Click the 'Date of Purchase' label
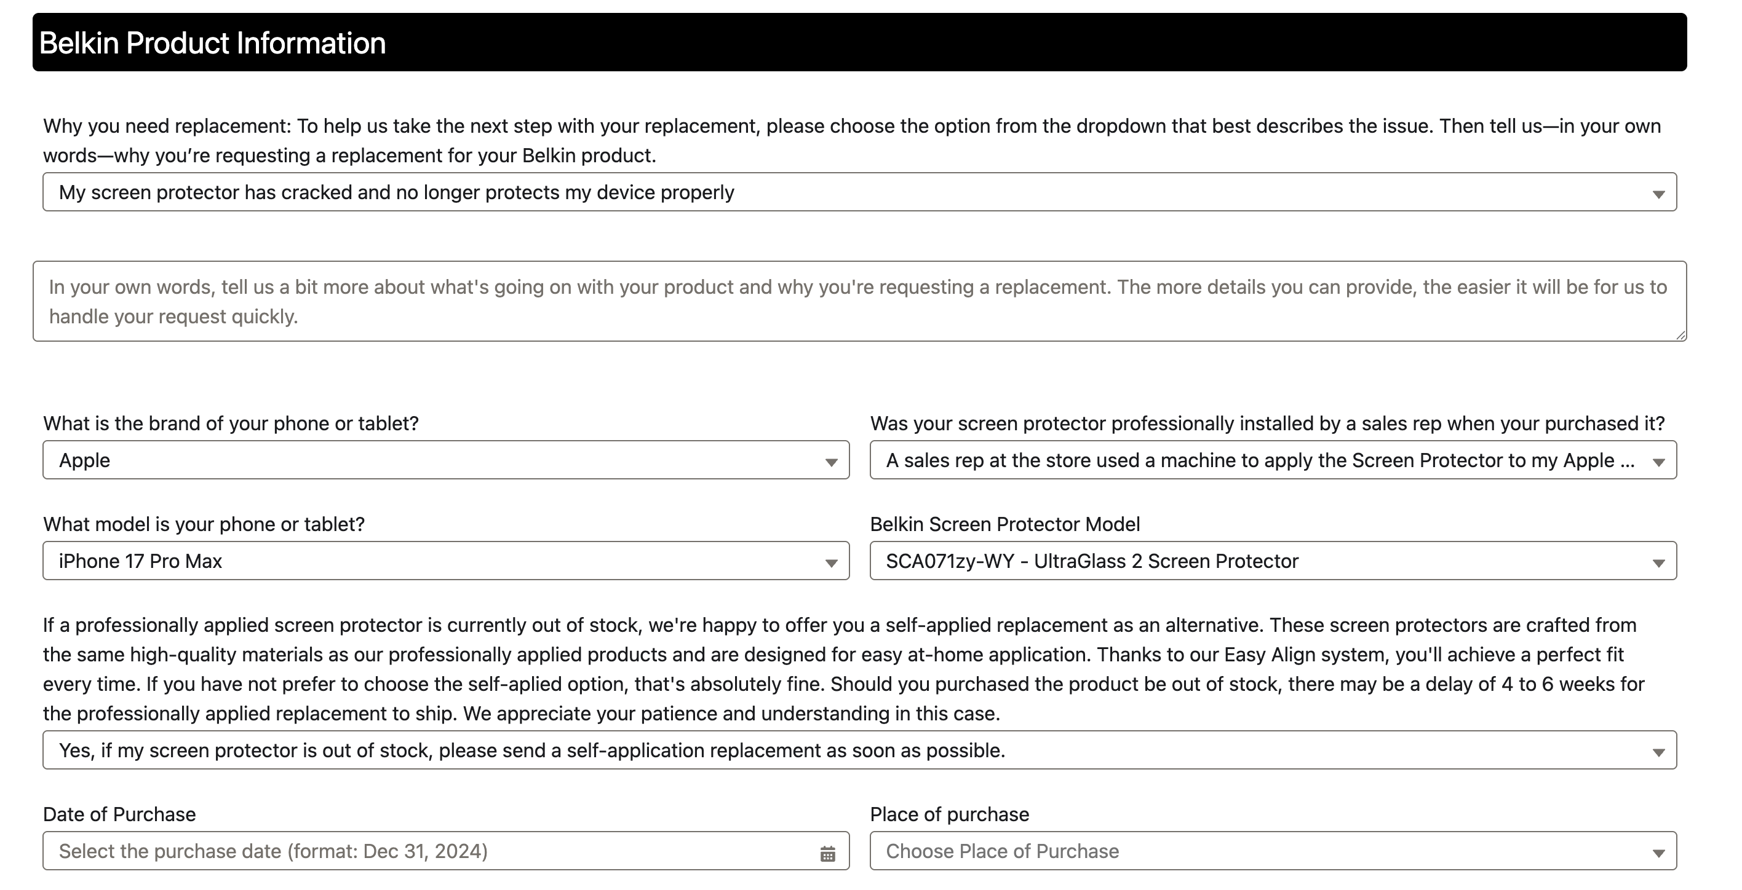The width and height of the screenshot is (1742, 890). 120,814
